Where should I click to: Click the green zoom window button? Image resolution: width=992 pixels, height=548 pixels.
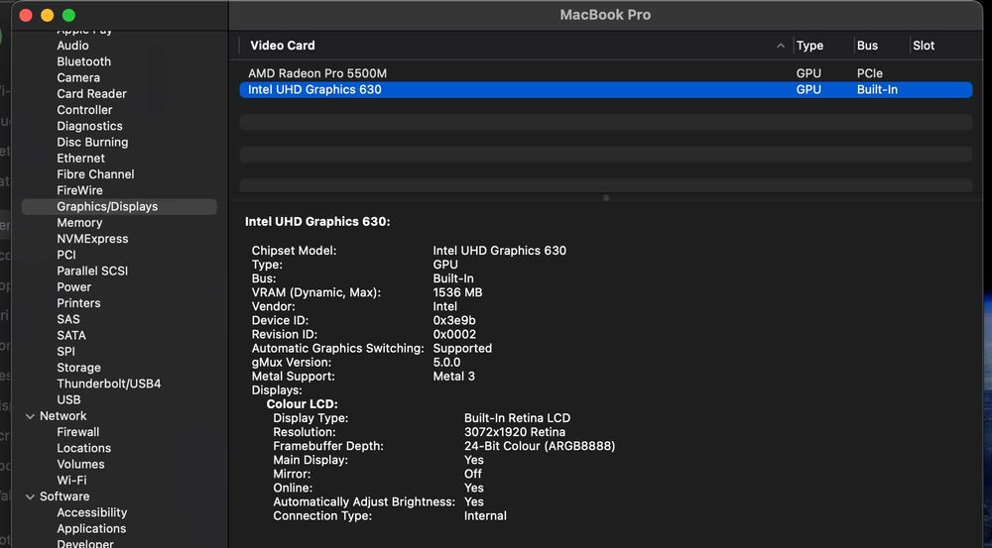pos(69,15)
